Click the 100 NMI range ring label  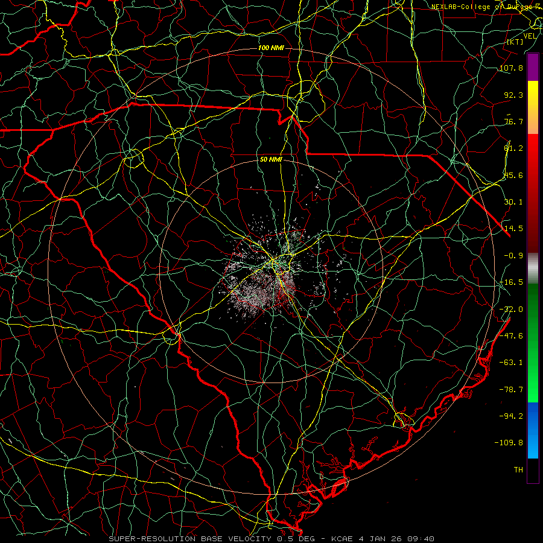coord(271,48)
